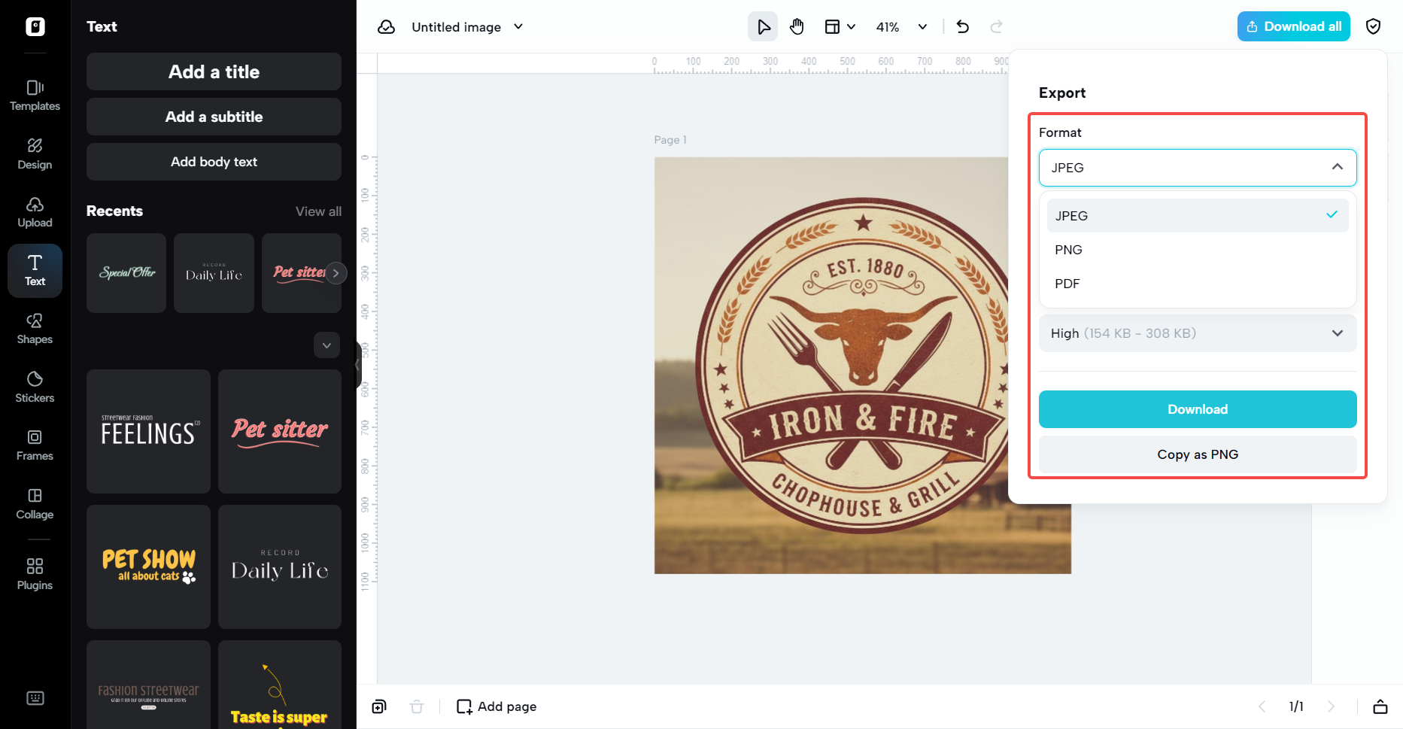1403x729 pixels.
Task: Click the shield privacy icon
Action: coord(1374,27)
